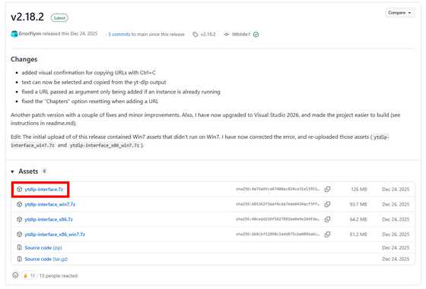Click tag icon next to v2.18.2
This screenshot has width=426, height=289.
coord(196,34)
